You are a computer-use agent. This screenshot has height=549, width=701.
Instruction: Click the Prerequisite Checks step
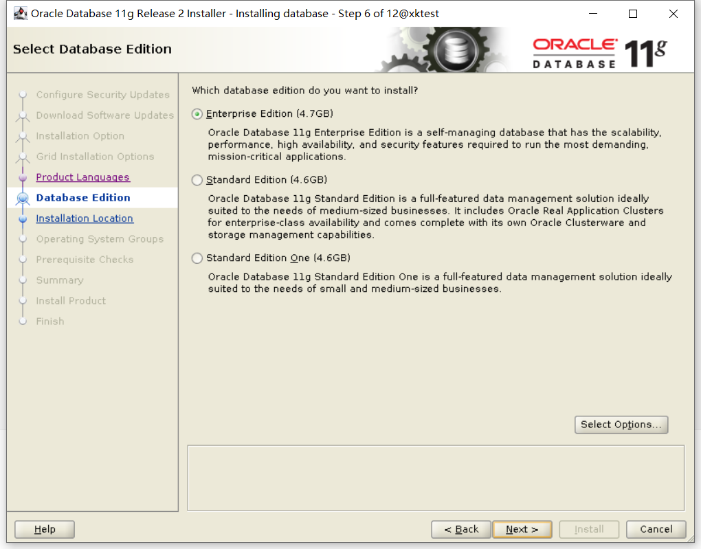pyautogui.click(x=85, y=259)
